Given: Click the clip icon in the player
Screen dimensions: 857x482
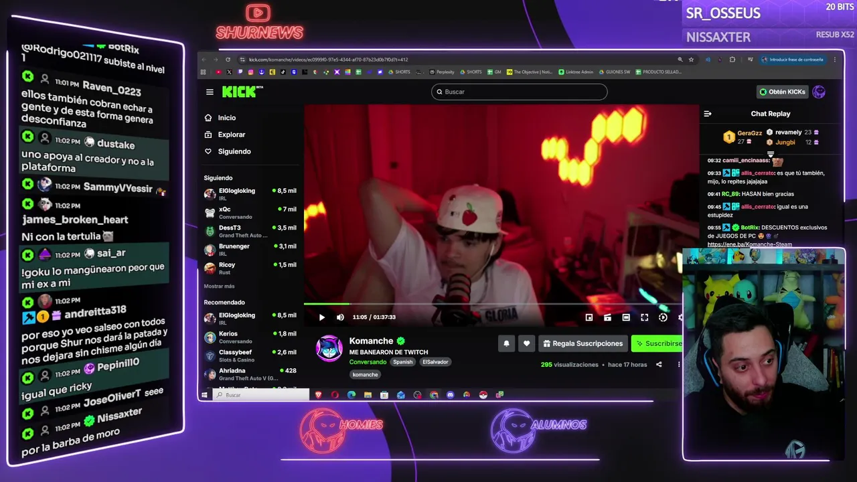Looking at the screenshot, I should (607, 317).
